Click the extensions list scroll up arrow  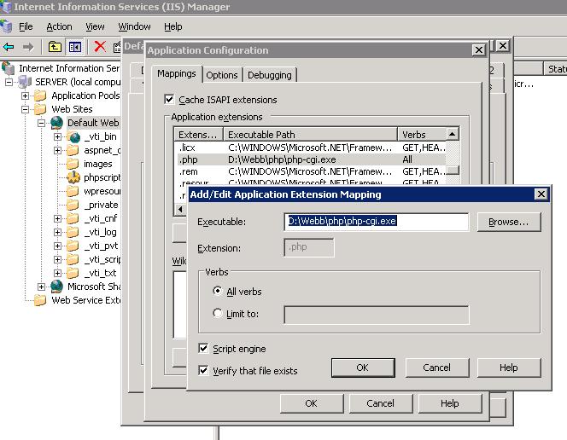(x=453, y=134)
